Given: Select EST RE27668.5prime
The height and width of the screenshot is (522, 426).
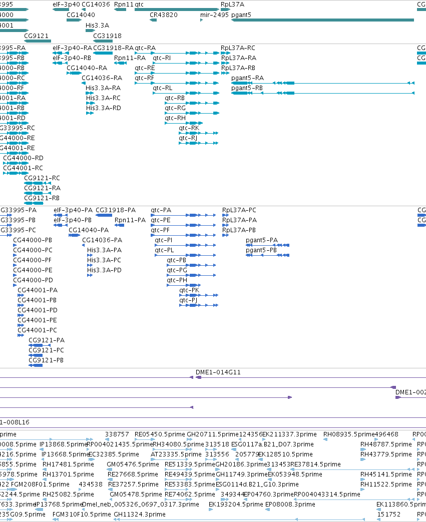Looking at the screenshot, I should click(x=133, y=474).
